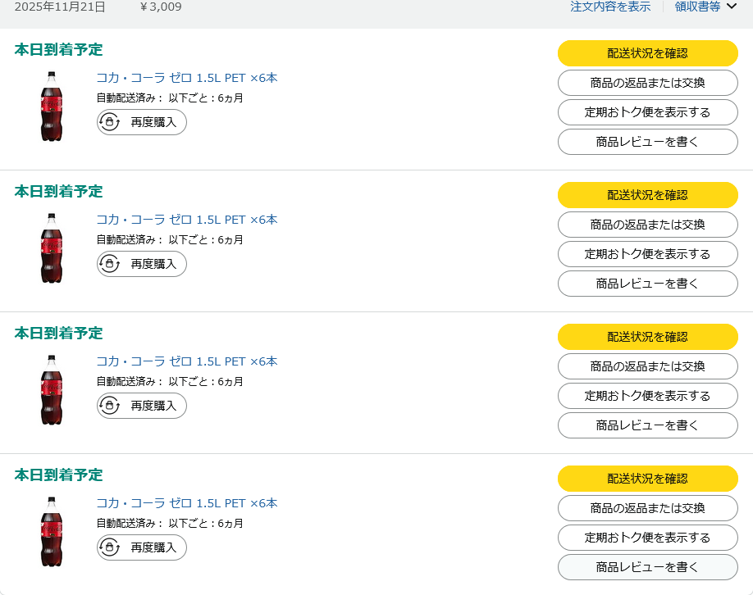Open the first コカ・コーラ ゼロ 1.5L PET title link
753x595 pixels.
click(x=187, y=79)
